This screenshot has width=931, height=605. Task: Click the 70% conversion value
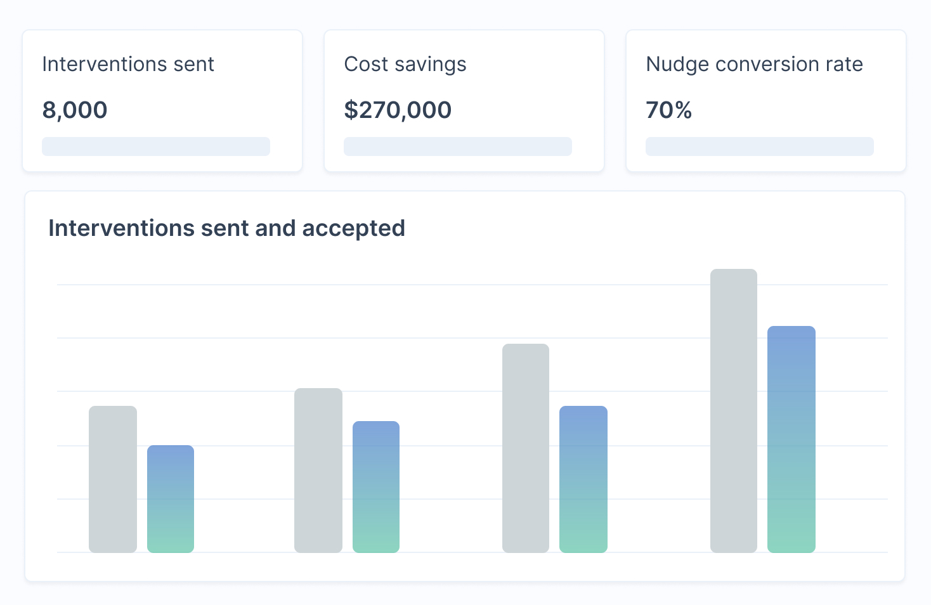click(668, 110)
